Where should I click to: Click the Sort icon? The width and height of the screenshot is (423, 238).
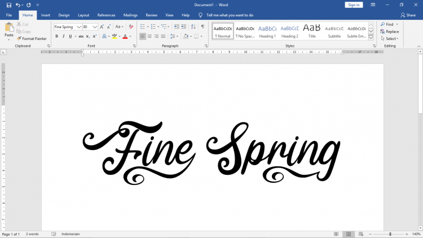click(193, 27)
